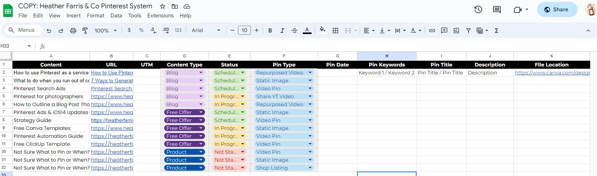The height and width of the screenshot is (176, 597).
Task: Format as currency
Action: tap(129, 30)
